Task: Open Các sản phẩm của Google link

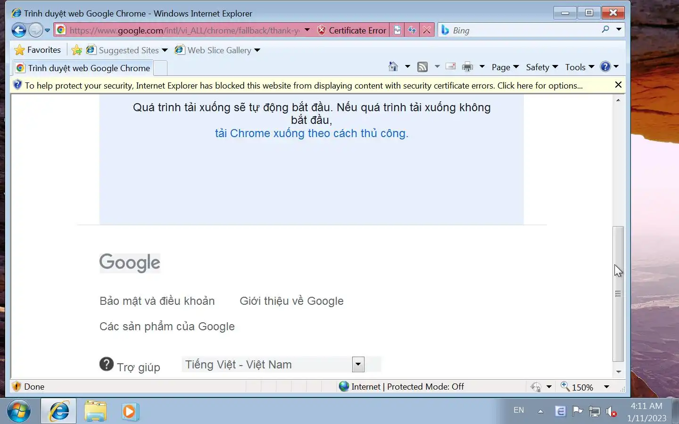Action: pyautogui.click(x=167, y=326)
